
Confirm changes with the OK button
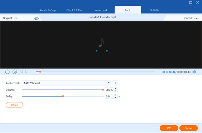coord(169,128)
